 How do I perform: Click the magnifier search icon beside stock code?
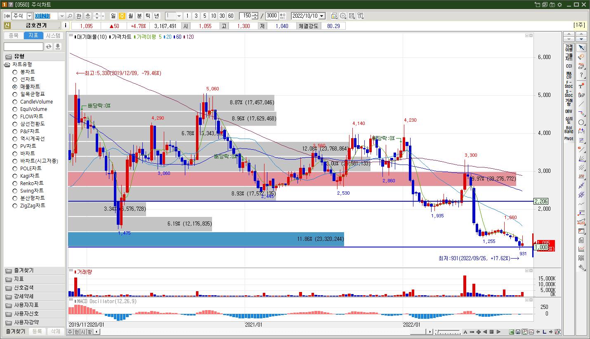[70, 16]
